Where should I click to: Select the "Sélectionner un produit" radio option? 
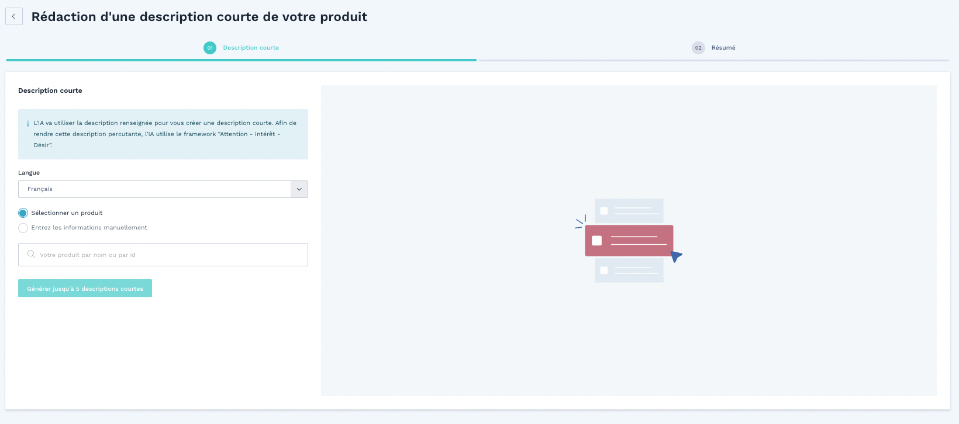[23, 213]
